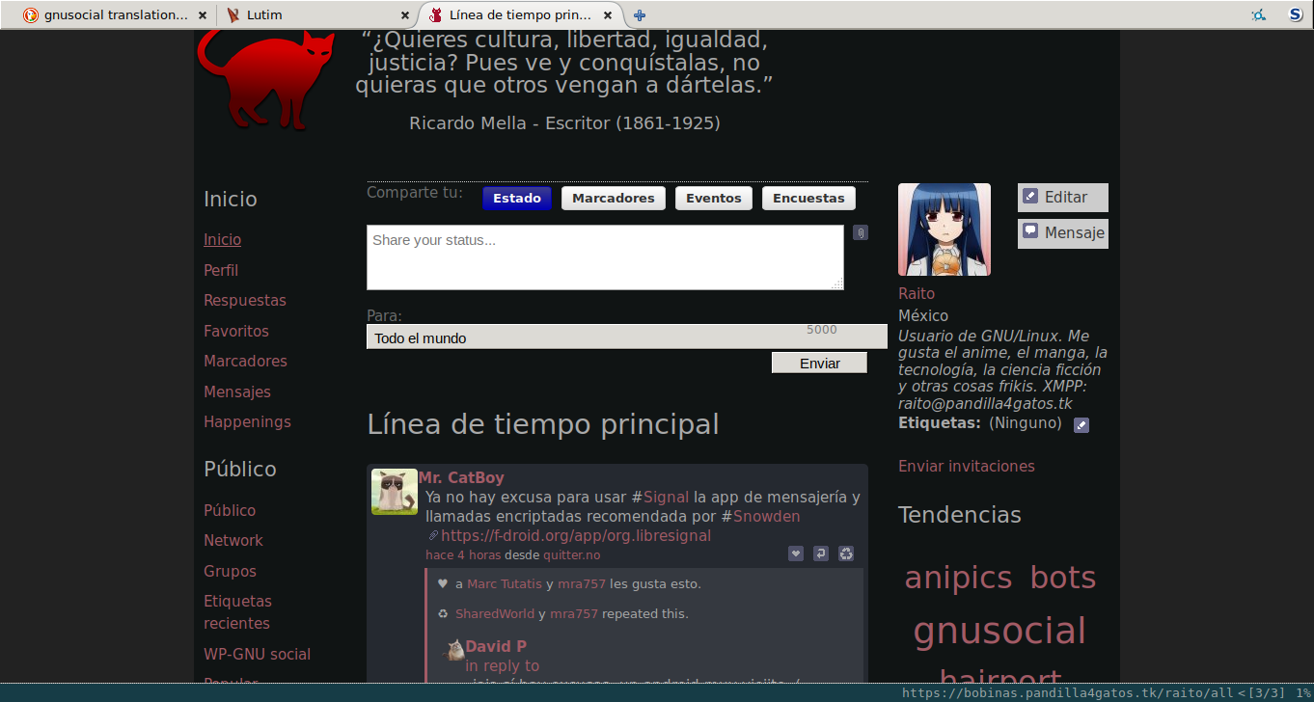
Task: Click the Línea de tiempo principal heading
Action: coord(543,423)
